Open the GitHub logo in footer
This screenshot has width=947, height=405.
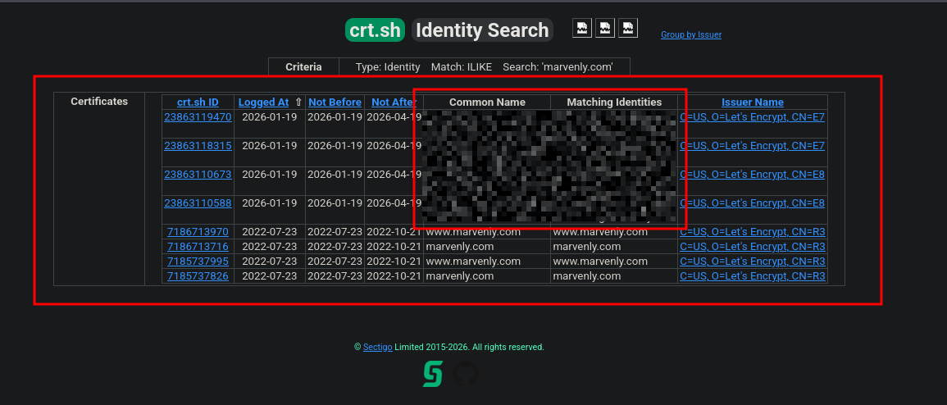tap(466, 374)
